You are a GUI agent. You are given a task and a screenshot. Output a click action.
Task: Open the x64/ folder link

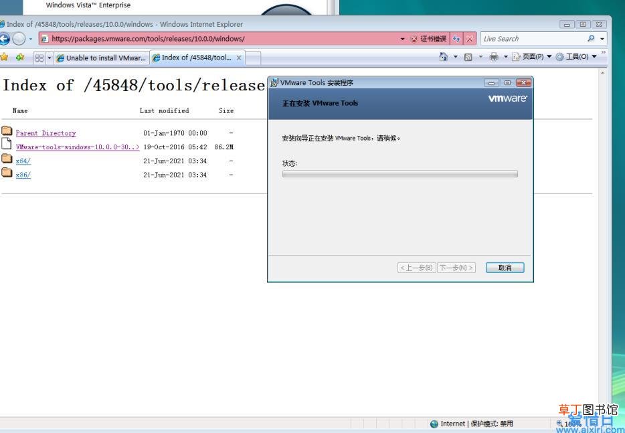coord(23,161)
